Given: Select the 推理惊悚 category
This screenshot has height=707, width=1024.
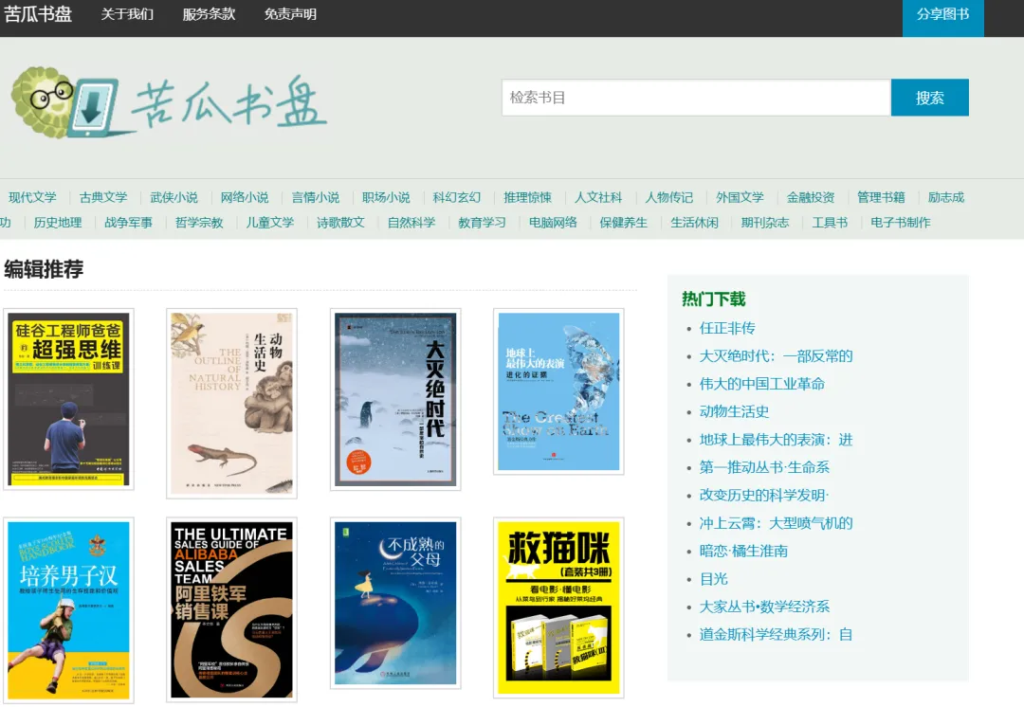Looking at the screenshot, I should pyautogui.click(x=528, y=197).
